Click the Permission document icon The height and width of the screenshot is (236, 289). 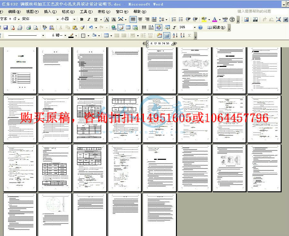(x=13, y=28)
